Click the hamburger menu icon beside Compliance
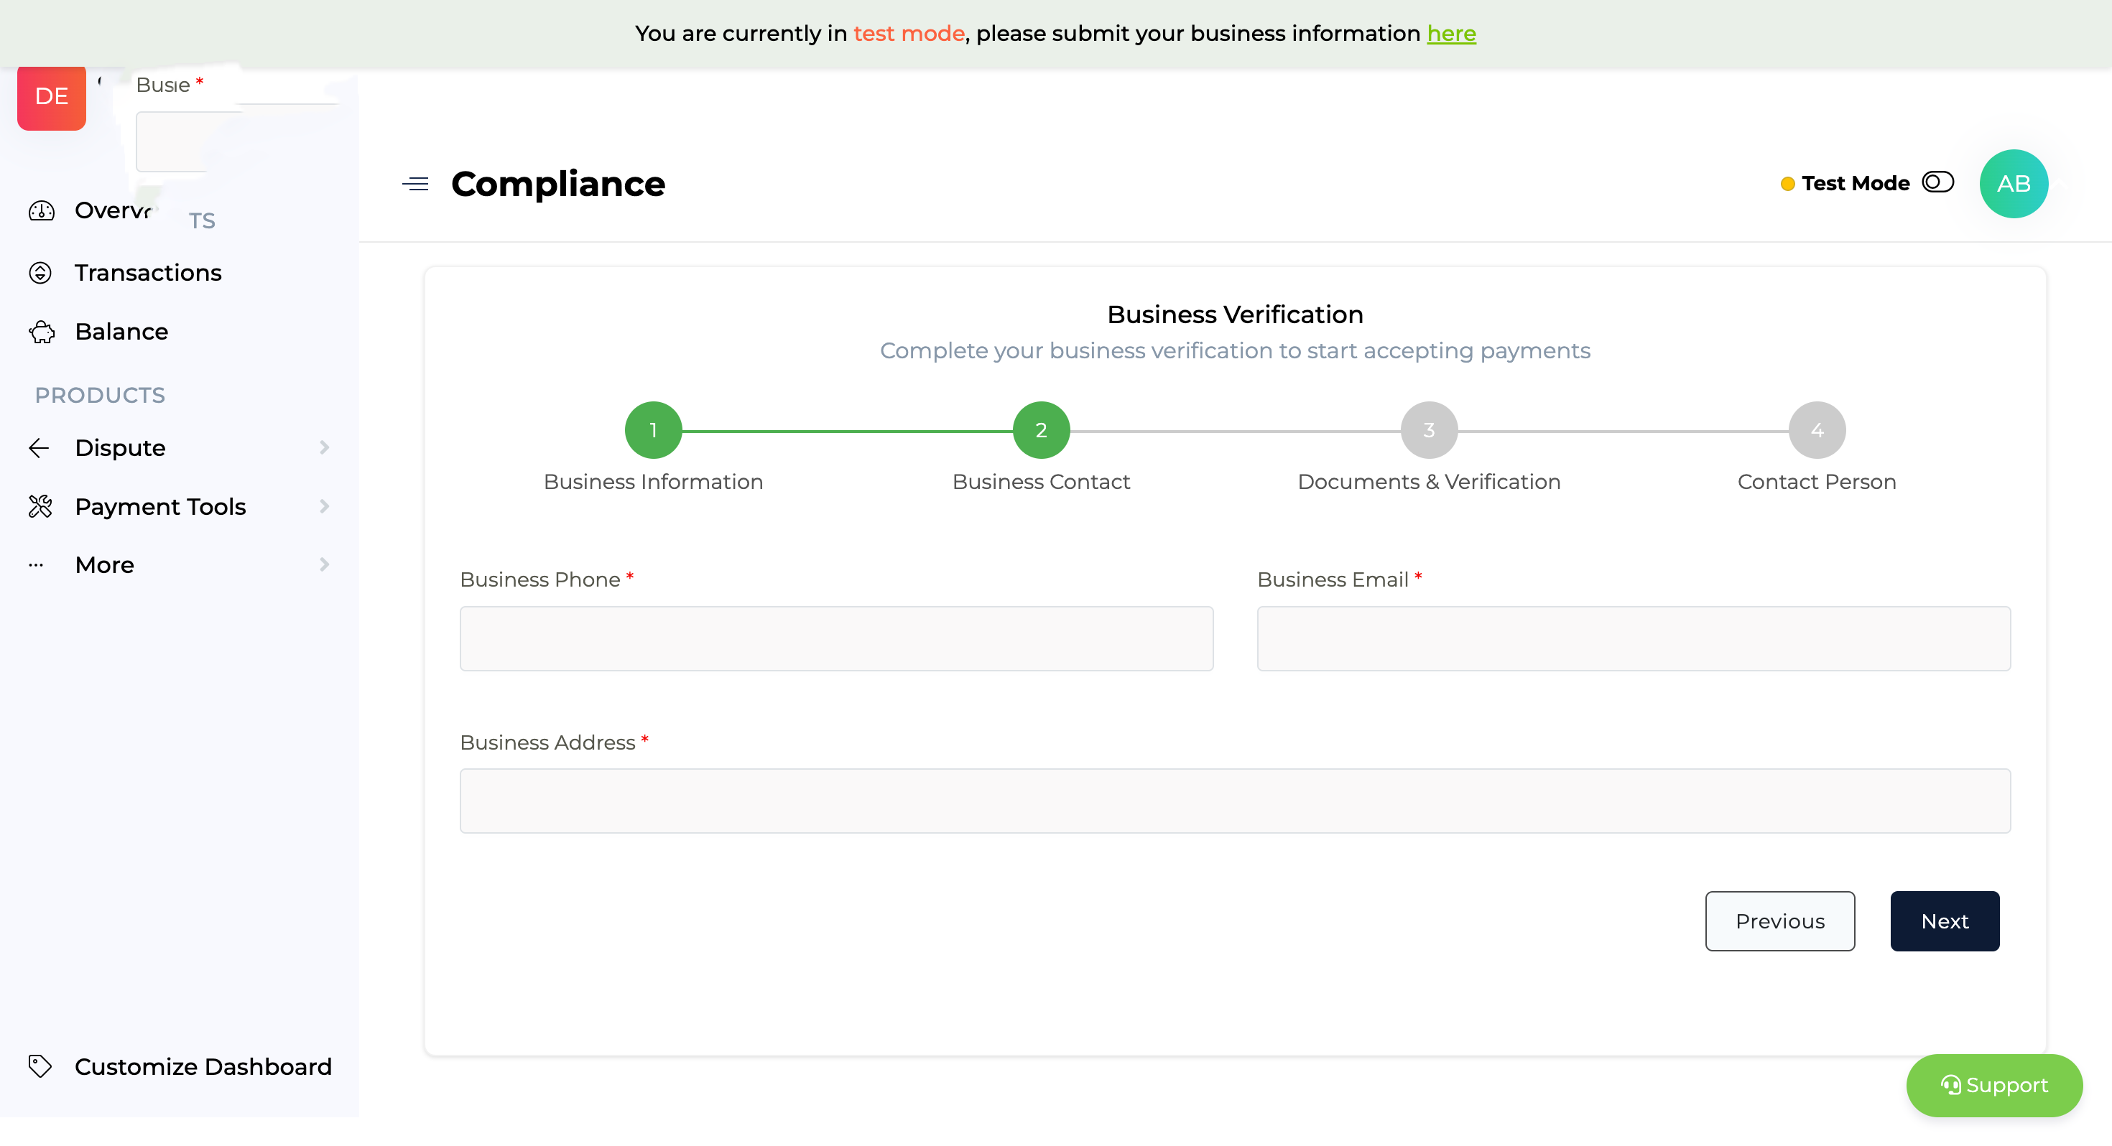This screenshot has height=1146, width=2112. (x=416, y=184)
